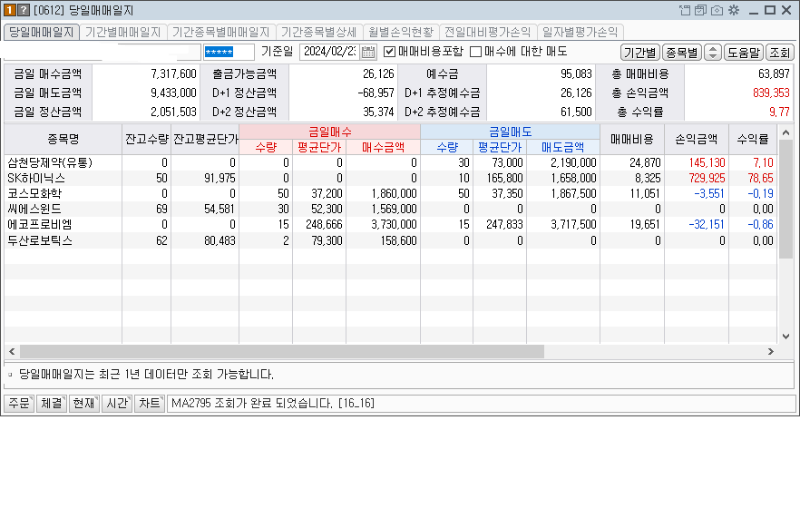The image size is (800, 508).
Task: Click the settings gear icon in title bar
Action: point(733,10)
